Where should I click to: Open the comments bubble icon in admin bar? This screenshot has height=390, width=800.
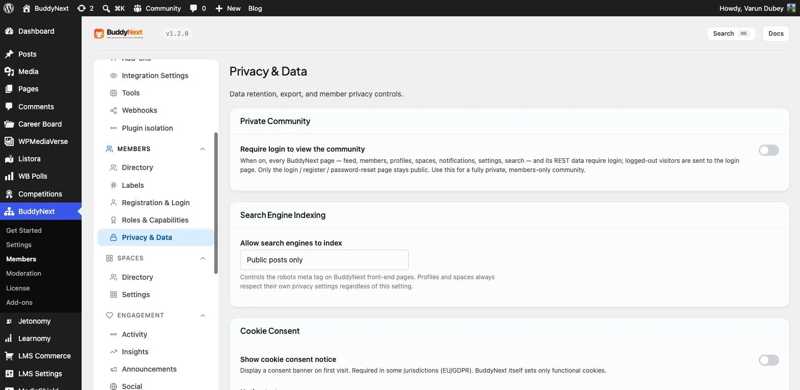(193, 8)
